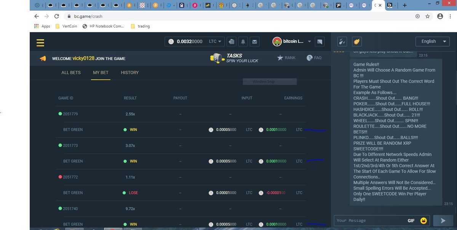The height and width of the screenshot is (230, 457).
Task: Click the megaphone announcement icon
Action: coord(43,59)
